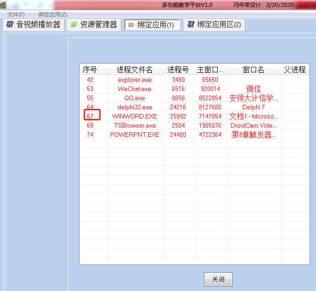This screenshot has height=291, width=316.
Task: Click process ID 8656
Action: 178,98
